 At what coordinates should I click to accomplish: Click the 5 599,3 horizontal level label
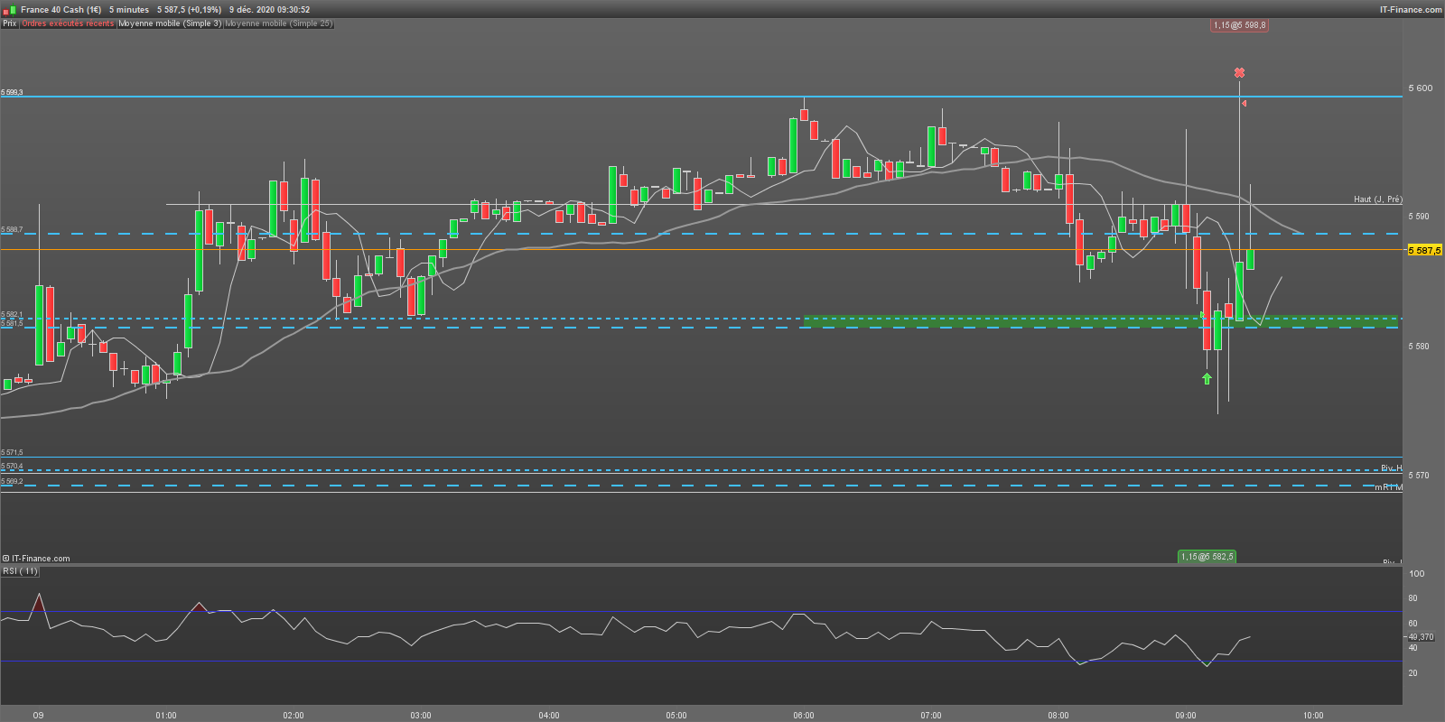[x=12, y=92]
